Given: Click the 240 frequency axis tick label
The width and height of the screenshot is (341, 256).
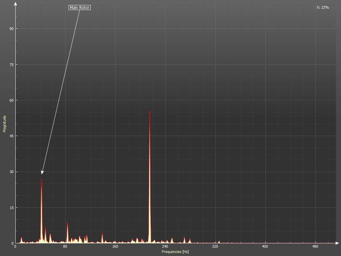Looking at the screenshot, I should 165,247.
